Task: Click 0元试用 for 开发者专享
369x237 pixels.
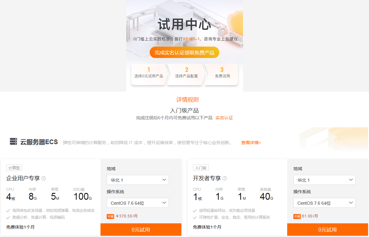Action: [x=328, y=230]
